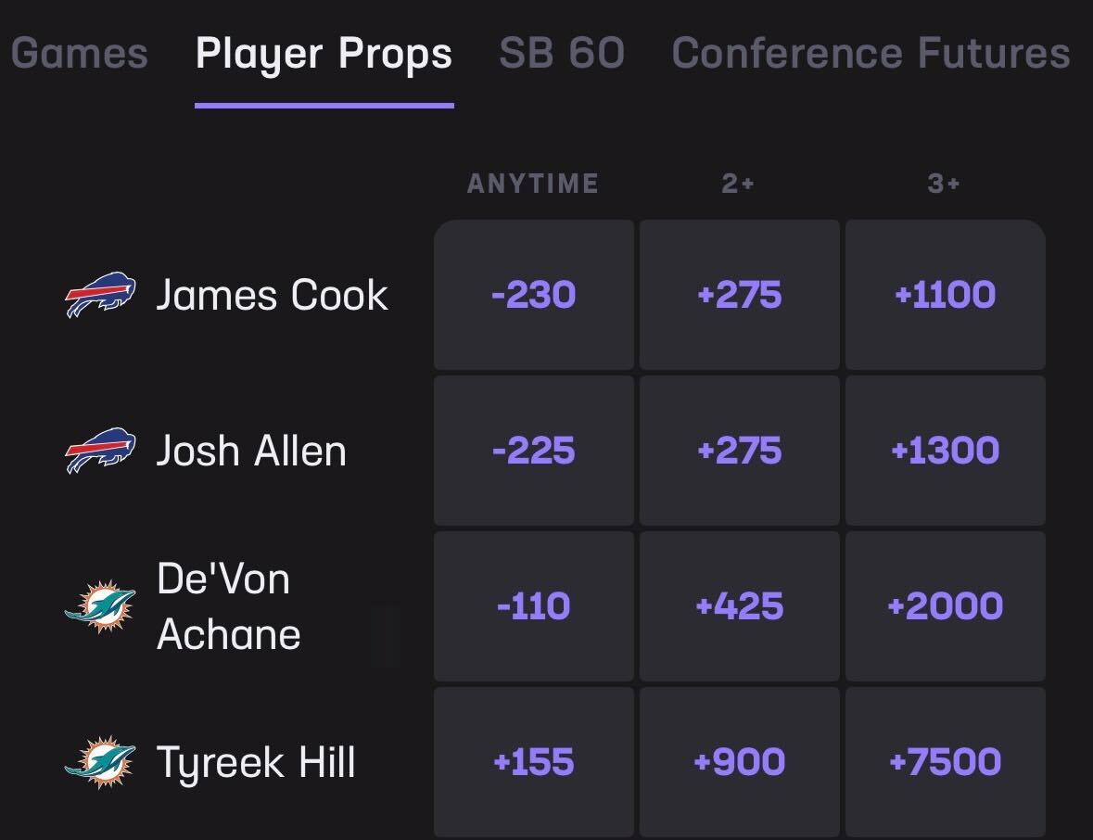Screen dimensions: 1093x840
Task: Click the Bills logo beside Josh Allen
Action: 102,451
